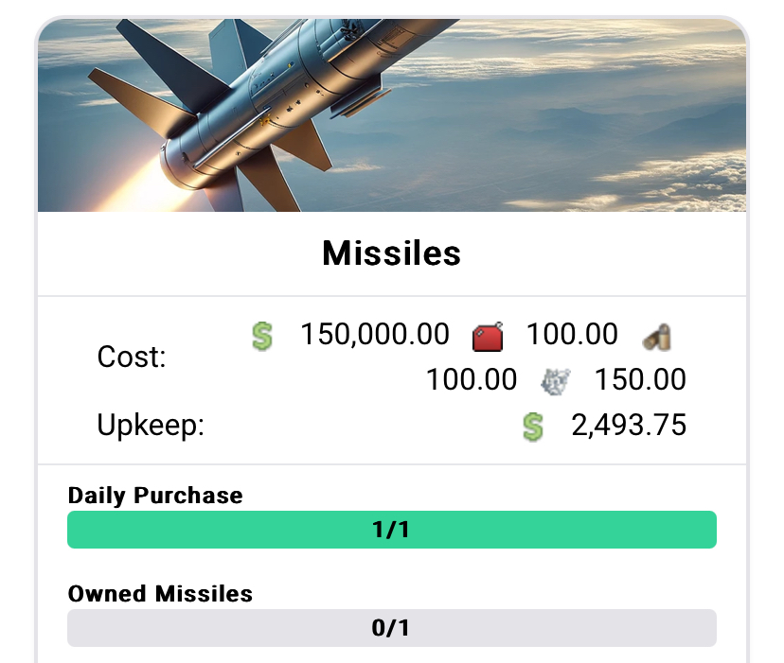Click the 1/1 text in green bar

pos(391,530)
